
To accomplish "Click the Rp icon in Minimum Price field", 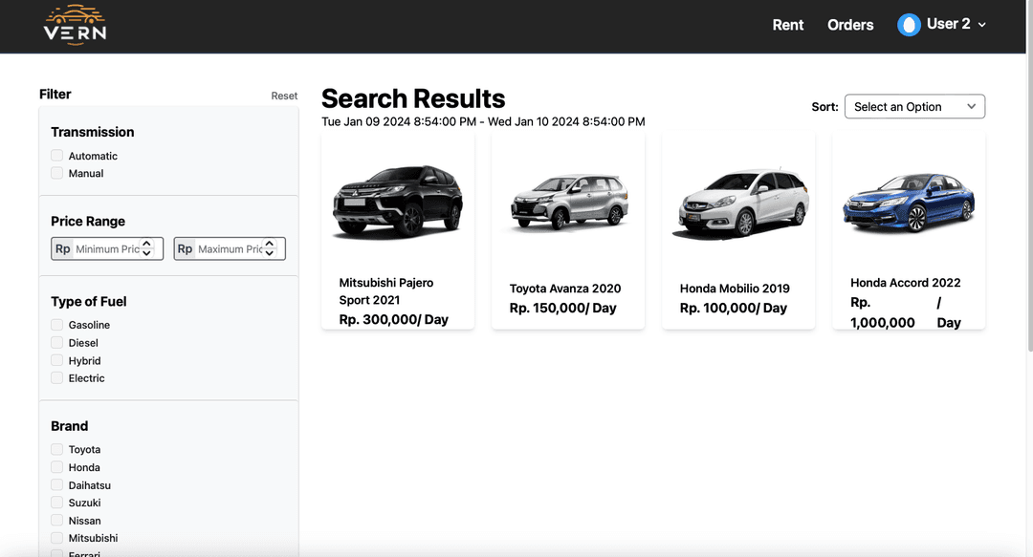I will [x=62, y=248].
